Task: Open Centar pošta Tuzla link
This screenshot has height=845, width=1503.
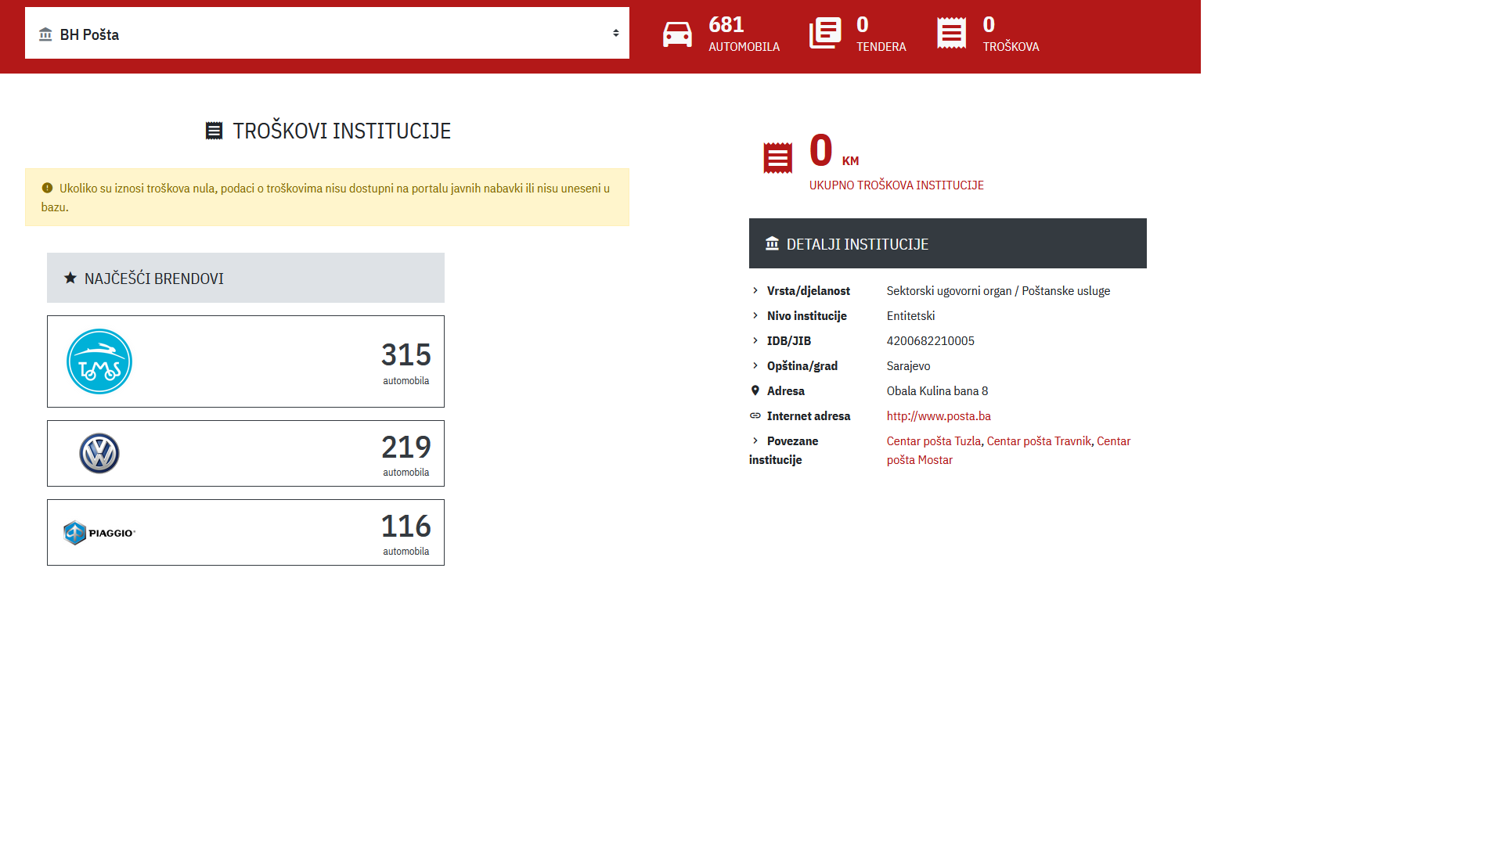Action: [934, 441]
